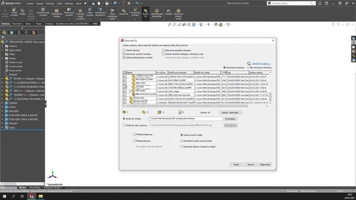Enable the Přidat předponu checkbox
This screenshot has height=200, width=356.
(x=135, y=134)
